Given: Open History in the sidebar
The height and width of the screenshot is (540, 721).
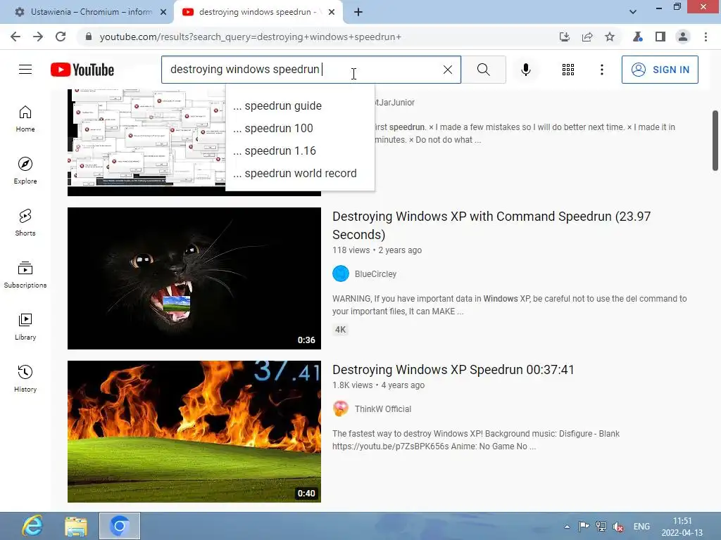Looking at the screenshot, I should coord(25,378).
